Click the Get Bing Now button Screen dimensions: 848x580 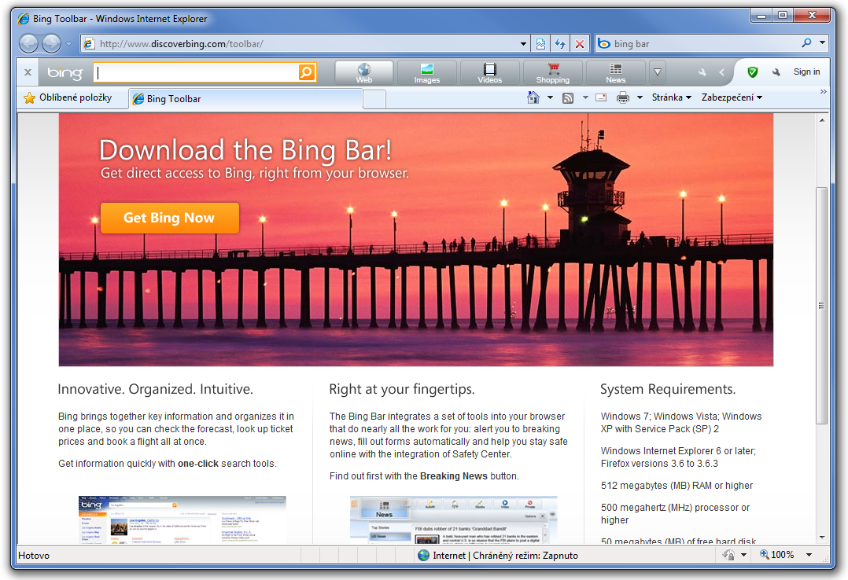(170, 218)
